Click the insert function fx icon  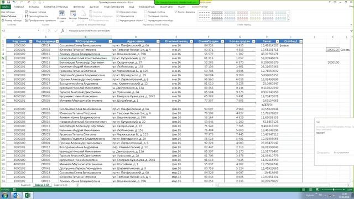pyautogui.click(x=63, y=30)
